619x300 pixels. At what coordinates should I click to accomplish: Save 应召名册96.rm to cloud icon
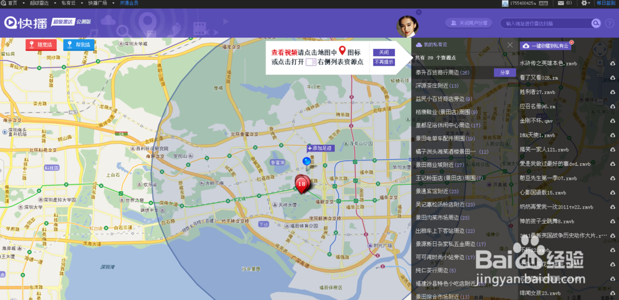[x=613, y=106]
